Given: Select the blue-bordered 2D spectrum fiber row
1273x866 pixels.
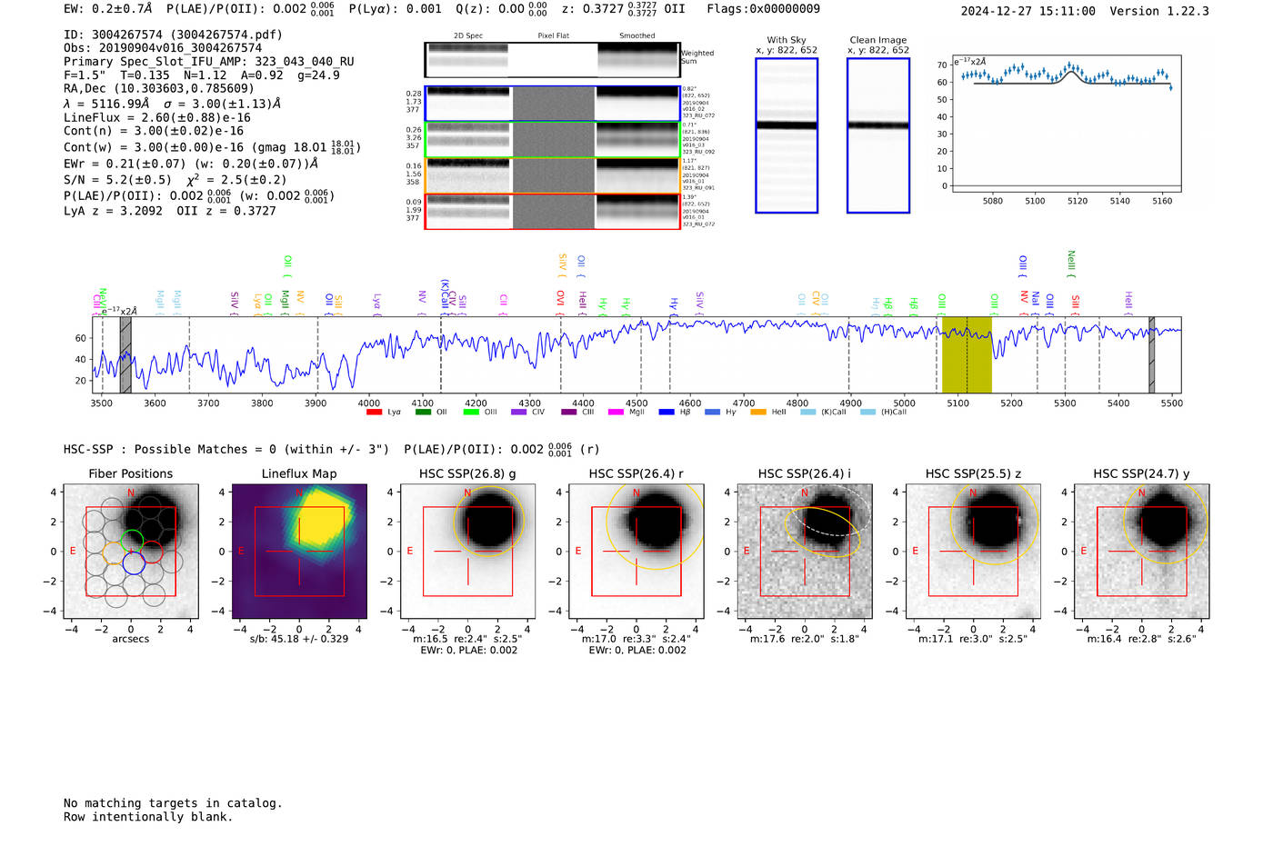Looking at the screenshot, I should [x=552, y=104].
